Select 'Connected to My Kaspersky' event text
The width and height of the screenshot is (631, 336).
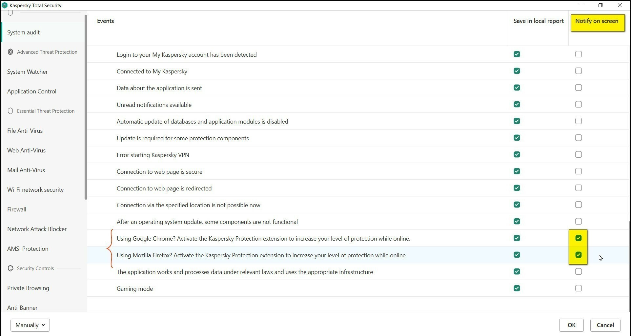coord(152,71)
